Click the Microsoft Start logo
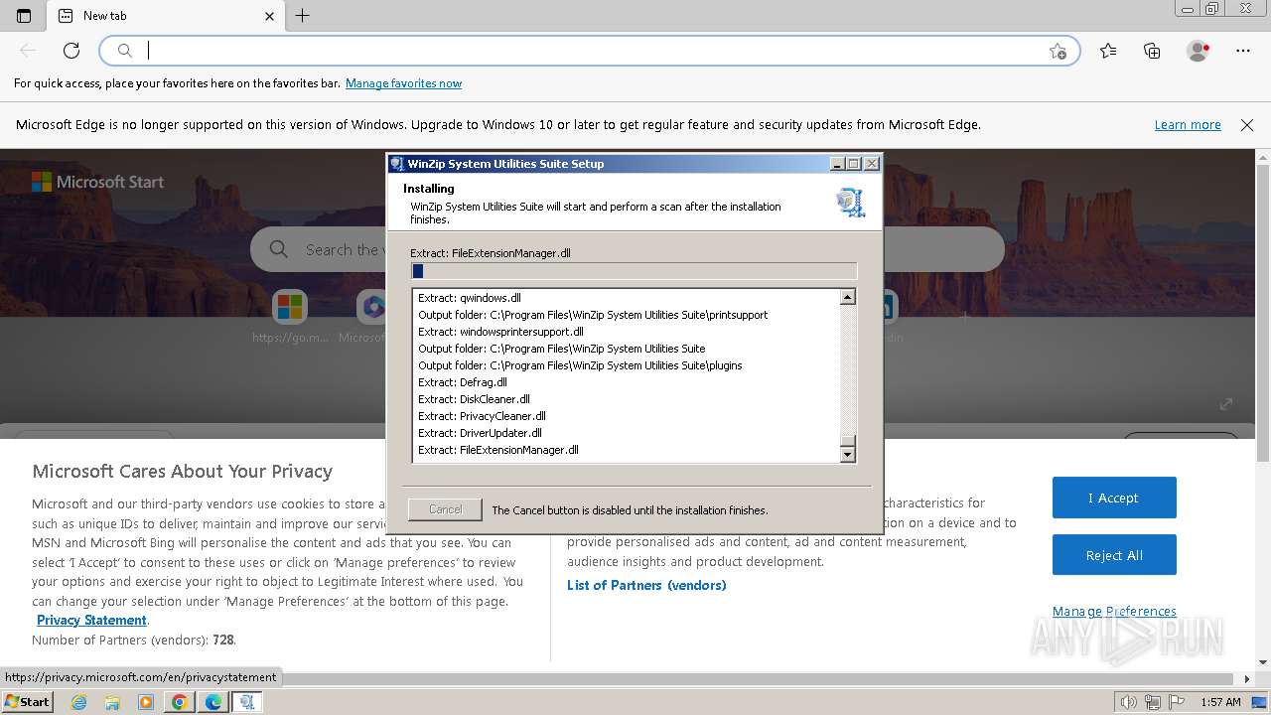This screenshot has width=1271, height=715. [97, 182]
